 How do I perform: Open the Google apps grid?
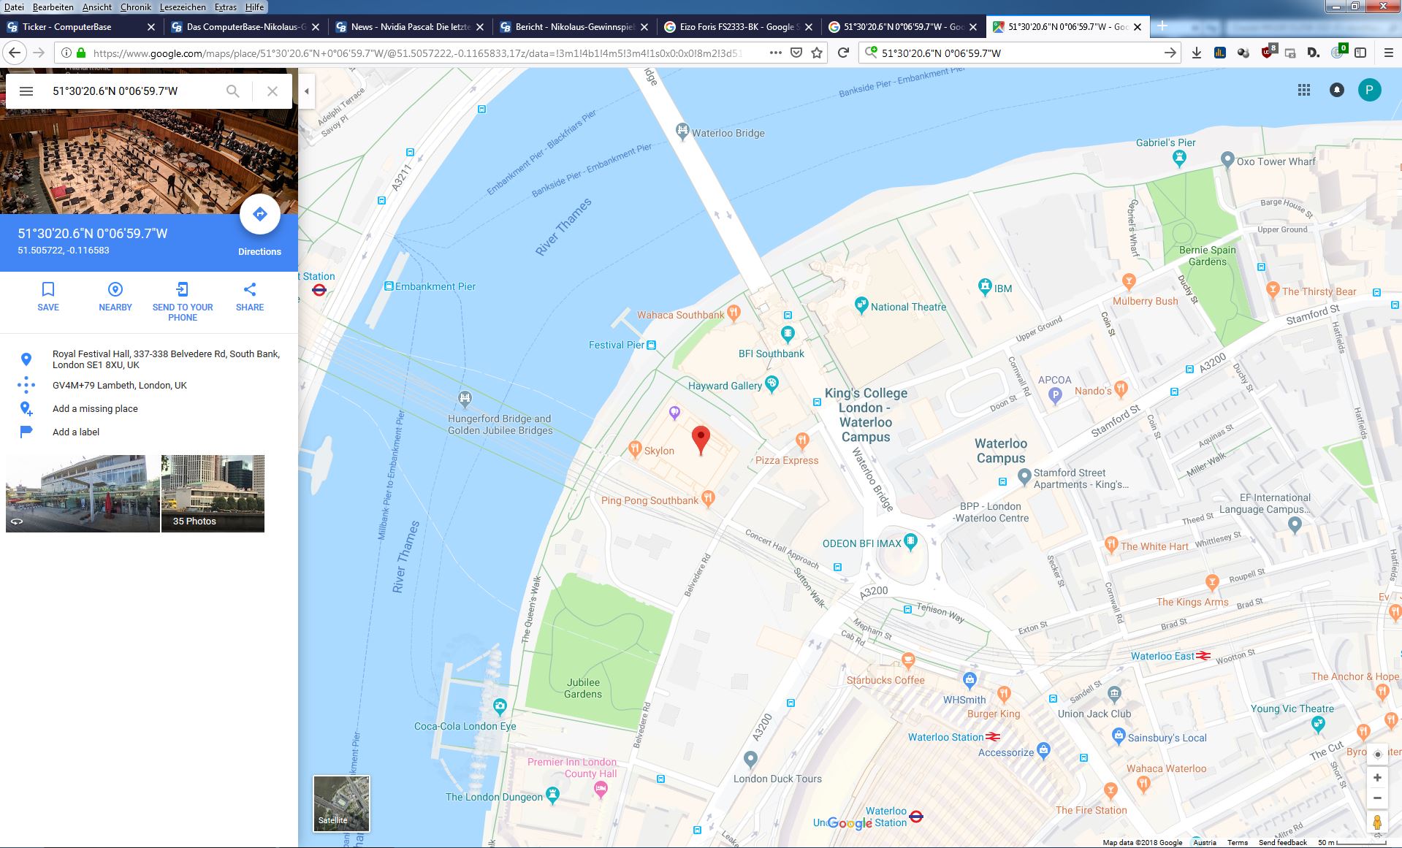pos(1304,90)
